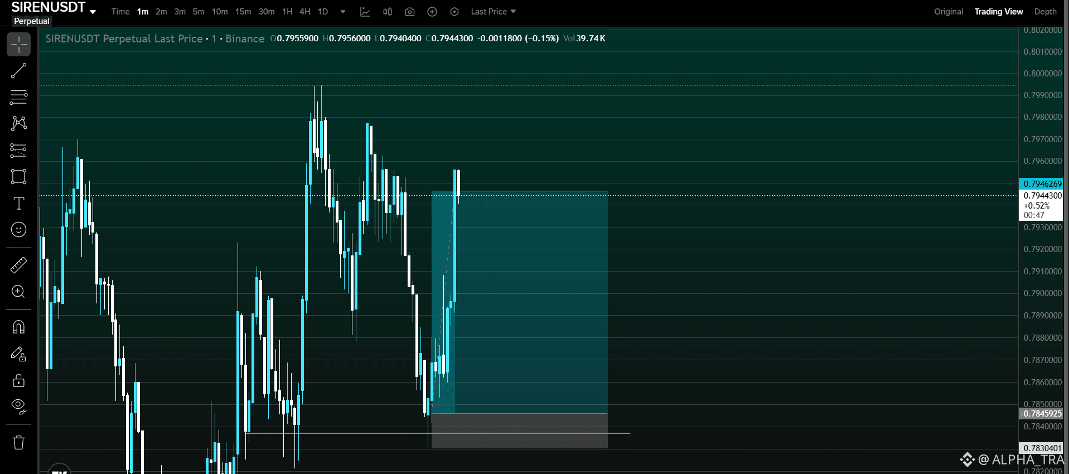Activate the ruler measure tool
Viewport: 1069px width, 474px height.
click(x=18, y=265)
